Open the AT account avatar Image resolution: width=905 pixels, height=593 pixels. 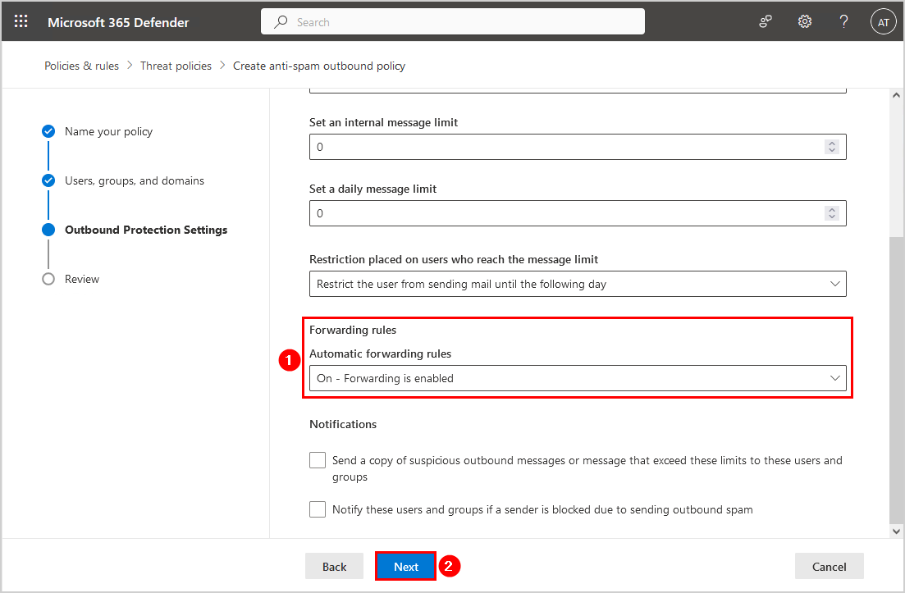click(x=883, y=22)
